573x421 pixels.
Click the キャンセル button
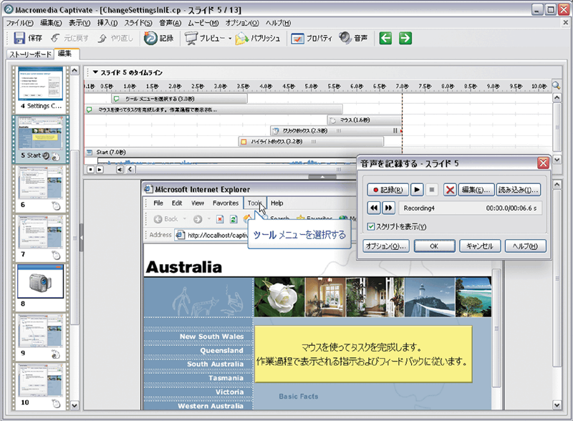[479, 246]
